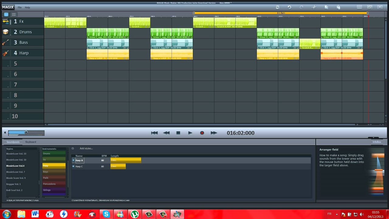This screenshot has width=389, height=219.
Task: Preview Harp C with its speaker icon
Action: coord(73,166)
